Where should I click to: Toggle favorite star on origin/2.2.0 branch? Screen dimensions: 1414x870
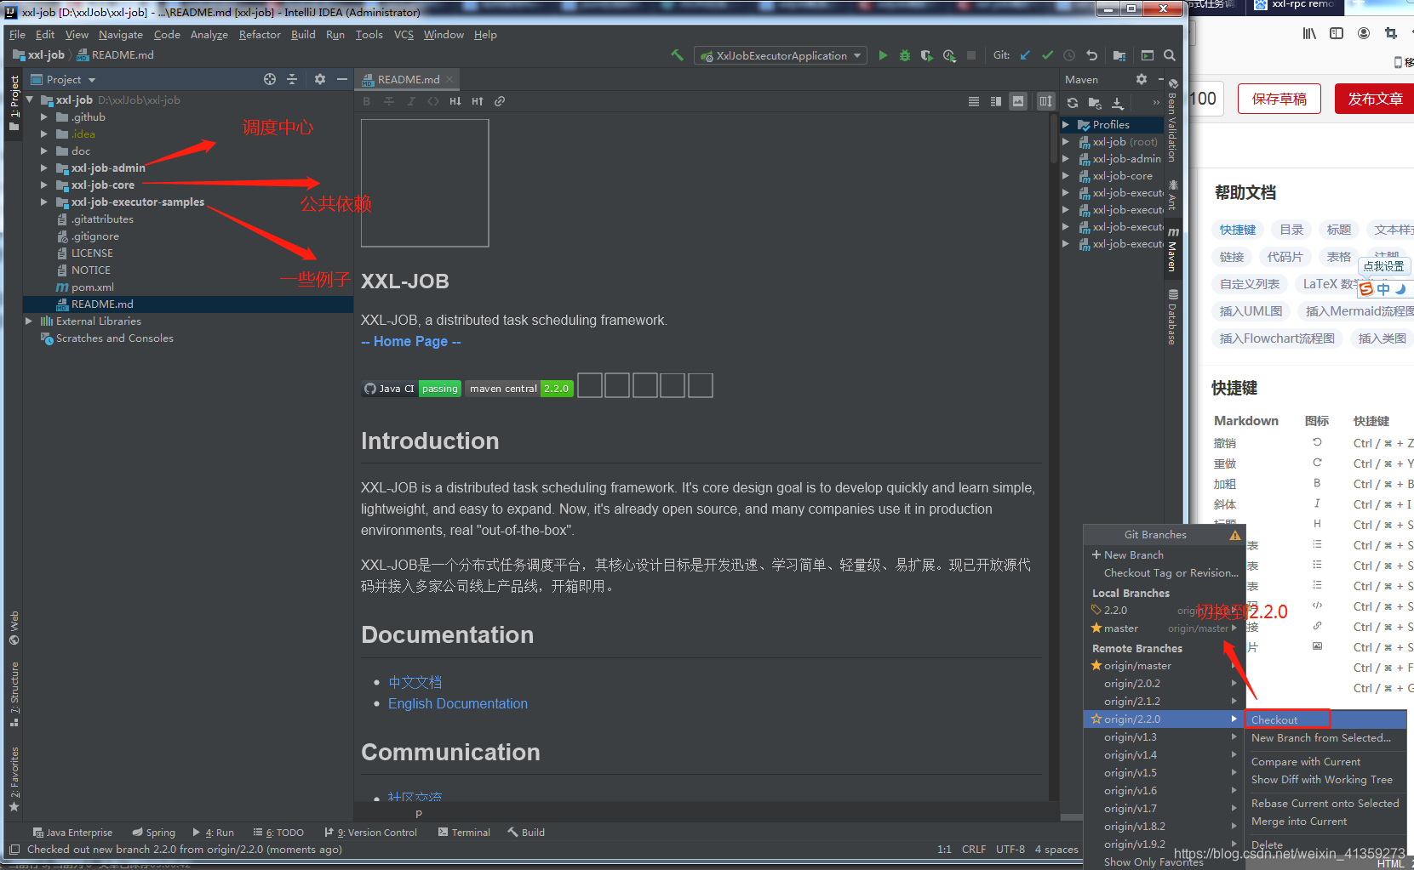1096,719
